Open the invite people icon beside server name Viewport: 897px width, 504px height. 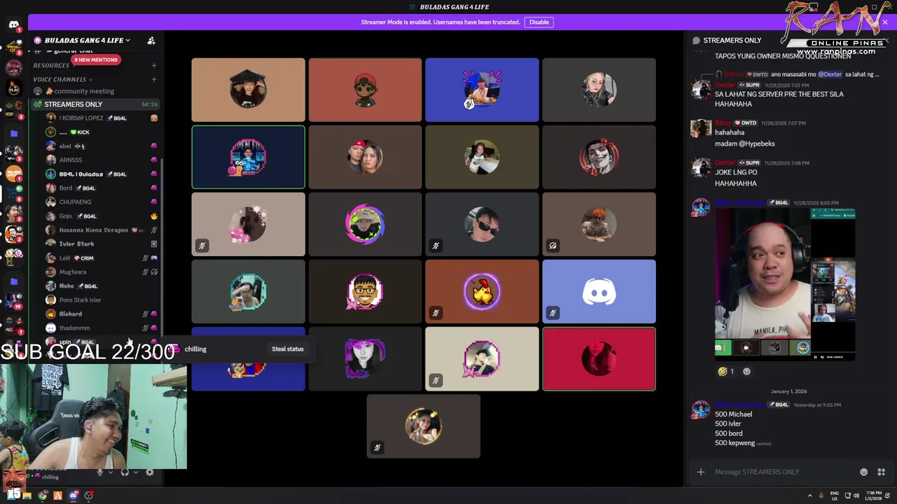[151, 41]
